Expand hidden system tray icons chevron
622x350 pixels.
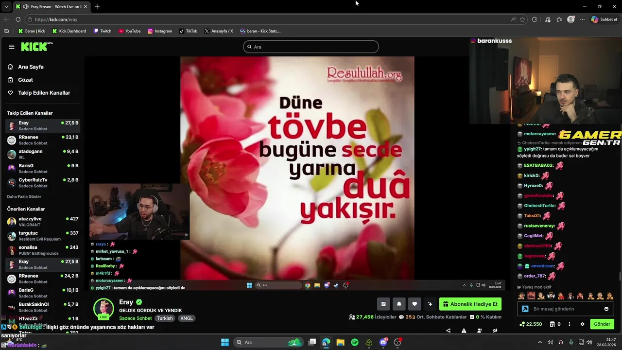pyautogui.click(x=539, y=342)
